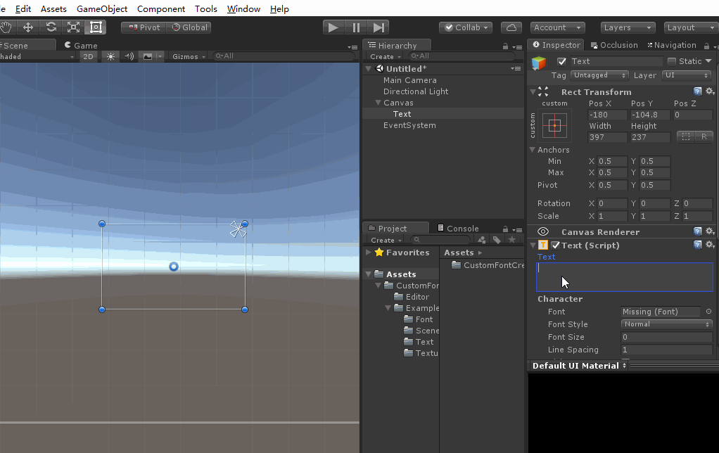Select the Move tool in the toolbar
Screen dimensions: 719x453
(28, 27)
